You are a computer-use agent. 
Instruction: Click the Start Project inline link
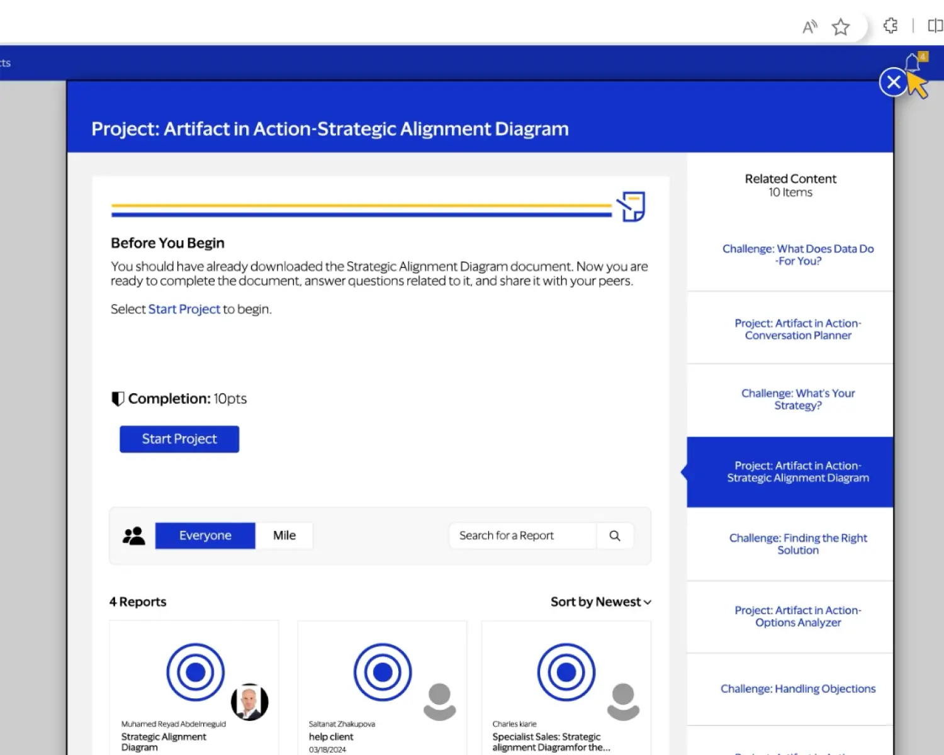pos(184,309)
